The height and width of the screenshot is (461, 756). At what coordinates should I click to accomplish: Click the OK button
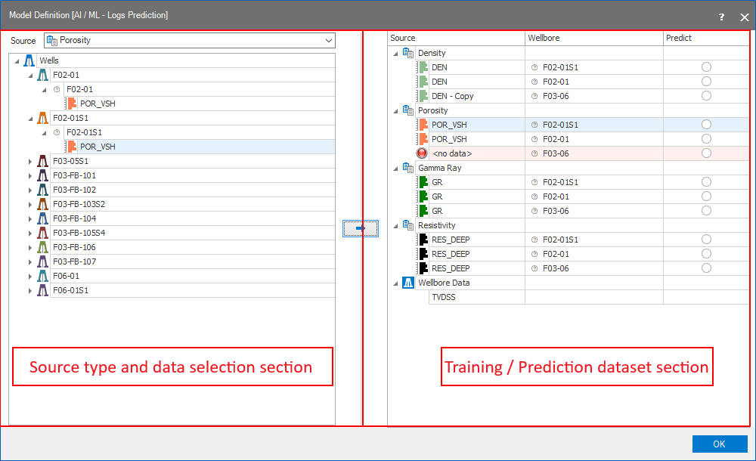pyautogui.click(x=719, y=444)
